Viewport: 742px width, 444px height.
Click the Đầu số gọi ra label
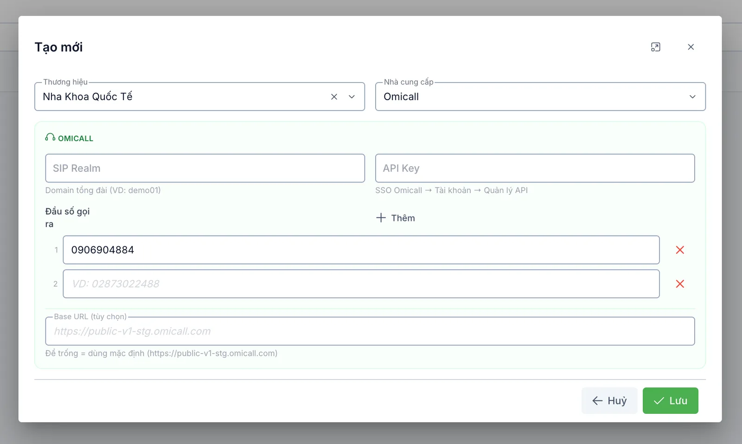68,217
